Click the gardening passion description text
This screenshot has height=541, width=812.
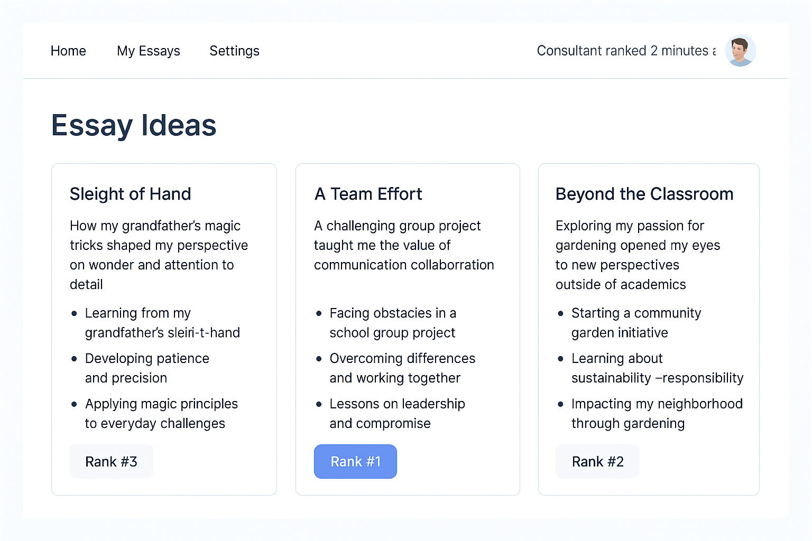(638, 255)
